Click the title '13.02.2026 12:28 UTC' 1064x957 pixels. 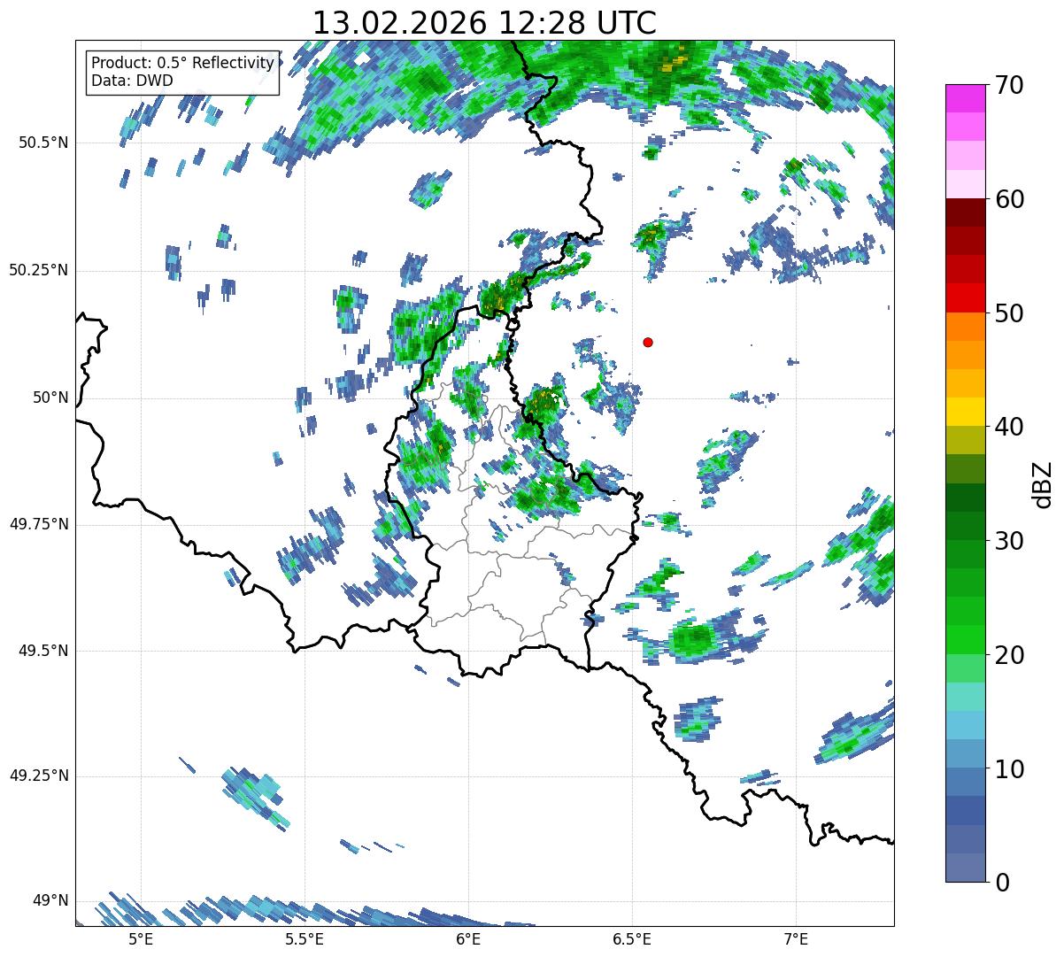pos(484,23)
